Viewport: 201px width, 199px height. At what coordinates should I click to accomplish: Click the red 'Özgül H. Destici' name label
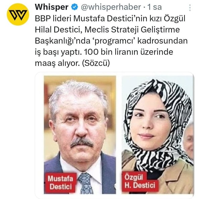tap(140, 182)
